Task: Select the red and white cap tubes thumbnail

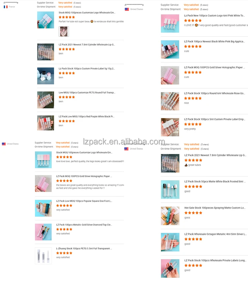Action: pos(46,123)
